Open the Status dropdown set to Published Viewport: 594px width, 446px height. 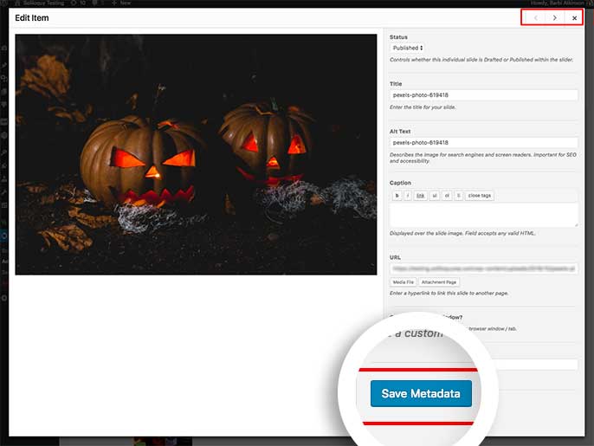[x=408, y=48]
